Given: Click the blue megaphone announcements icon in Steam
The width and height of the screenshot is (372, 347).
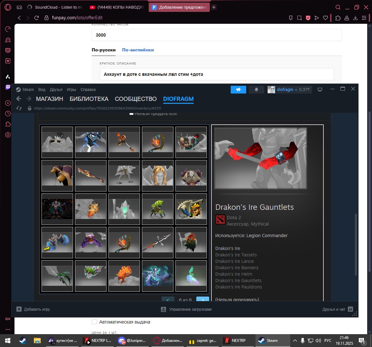Looking at the screenshot, I should 238,90.
